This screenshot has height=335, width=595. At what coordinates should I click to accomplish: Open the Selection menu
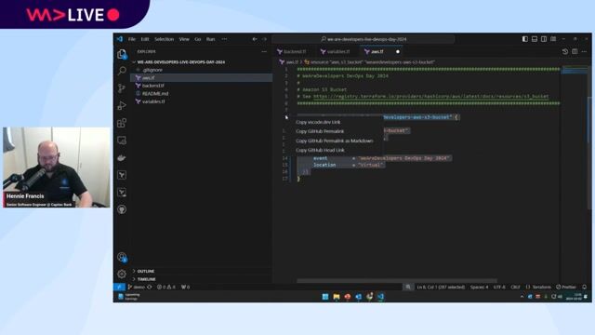point(164,39)
